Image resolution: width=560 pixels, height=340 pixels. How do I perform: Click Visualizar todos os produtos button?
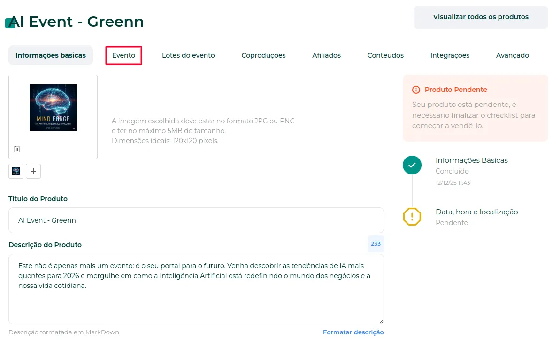click(x=481, y=17)
